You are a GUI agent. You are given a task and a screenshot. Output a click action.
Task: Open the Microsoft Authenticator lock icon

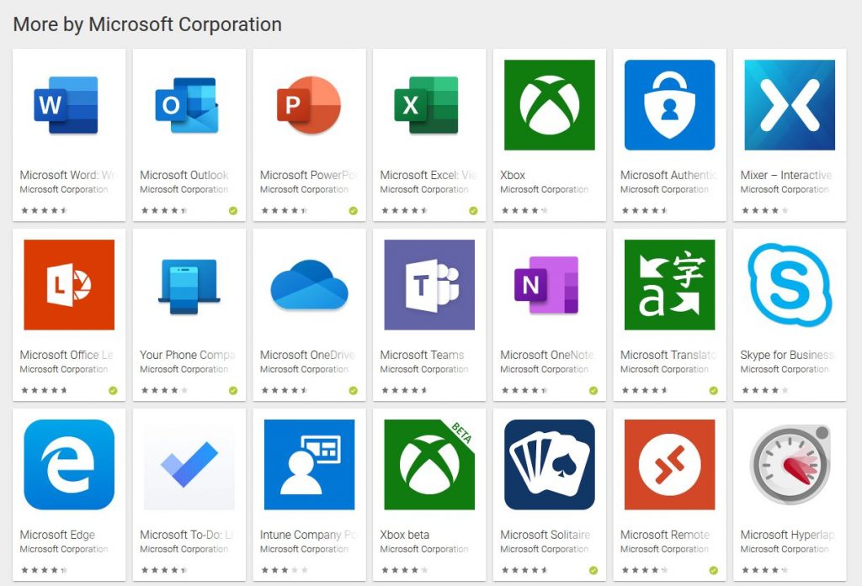(669, 105)
